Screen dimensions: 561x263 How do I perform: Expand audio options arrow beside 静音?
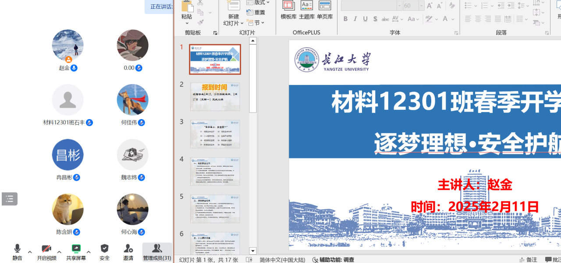[30, 252]
